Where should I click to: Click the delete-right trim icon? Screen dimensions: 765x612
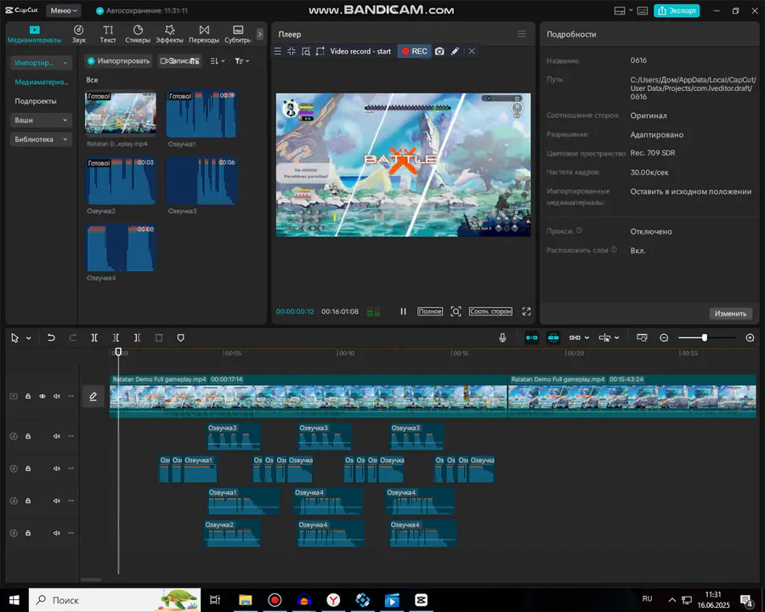click(137, 337)
